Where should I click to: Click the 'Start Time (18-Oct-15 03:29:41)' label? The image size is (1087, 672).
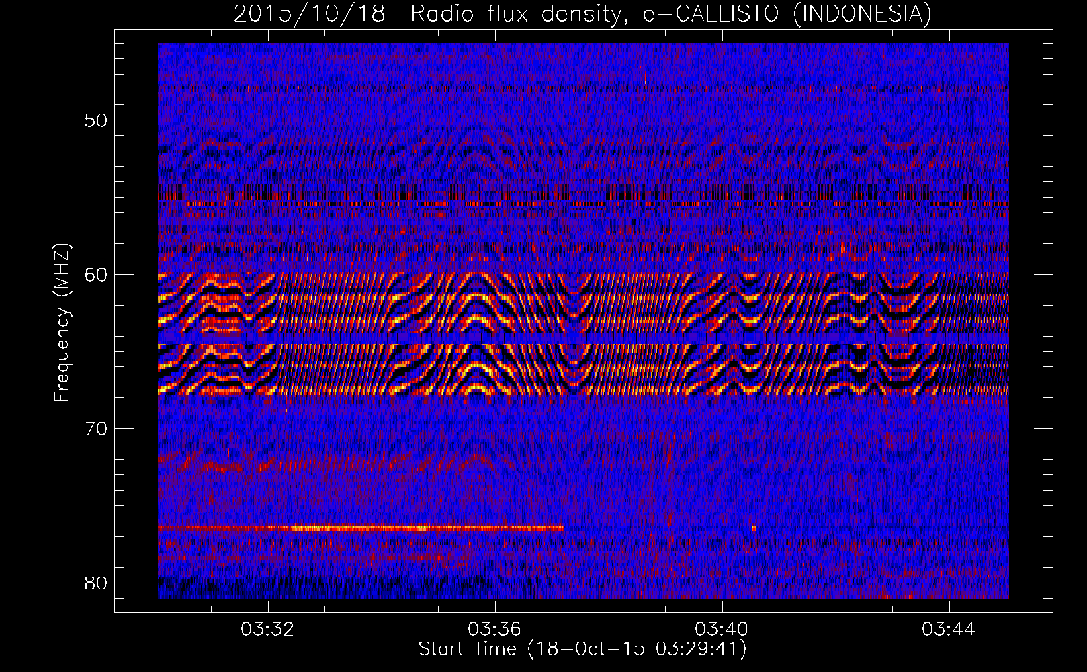tap(582, 649)
